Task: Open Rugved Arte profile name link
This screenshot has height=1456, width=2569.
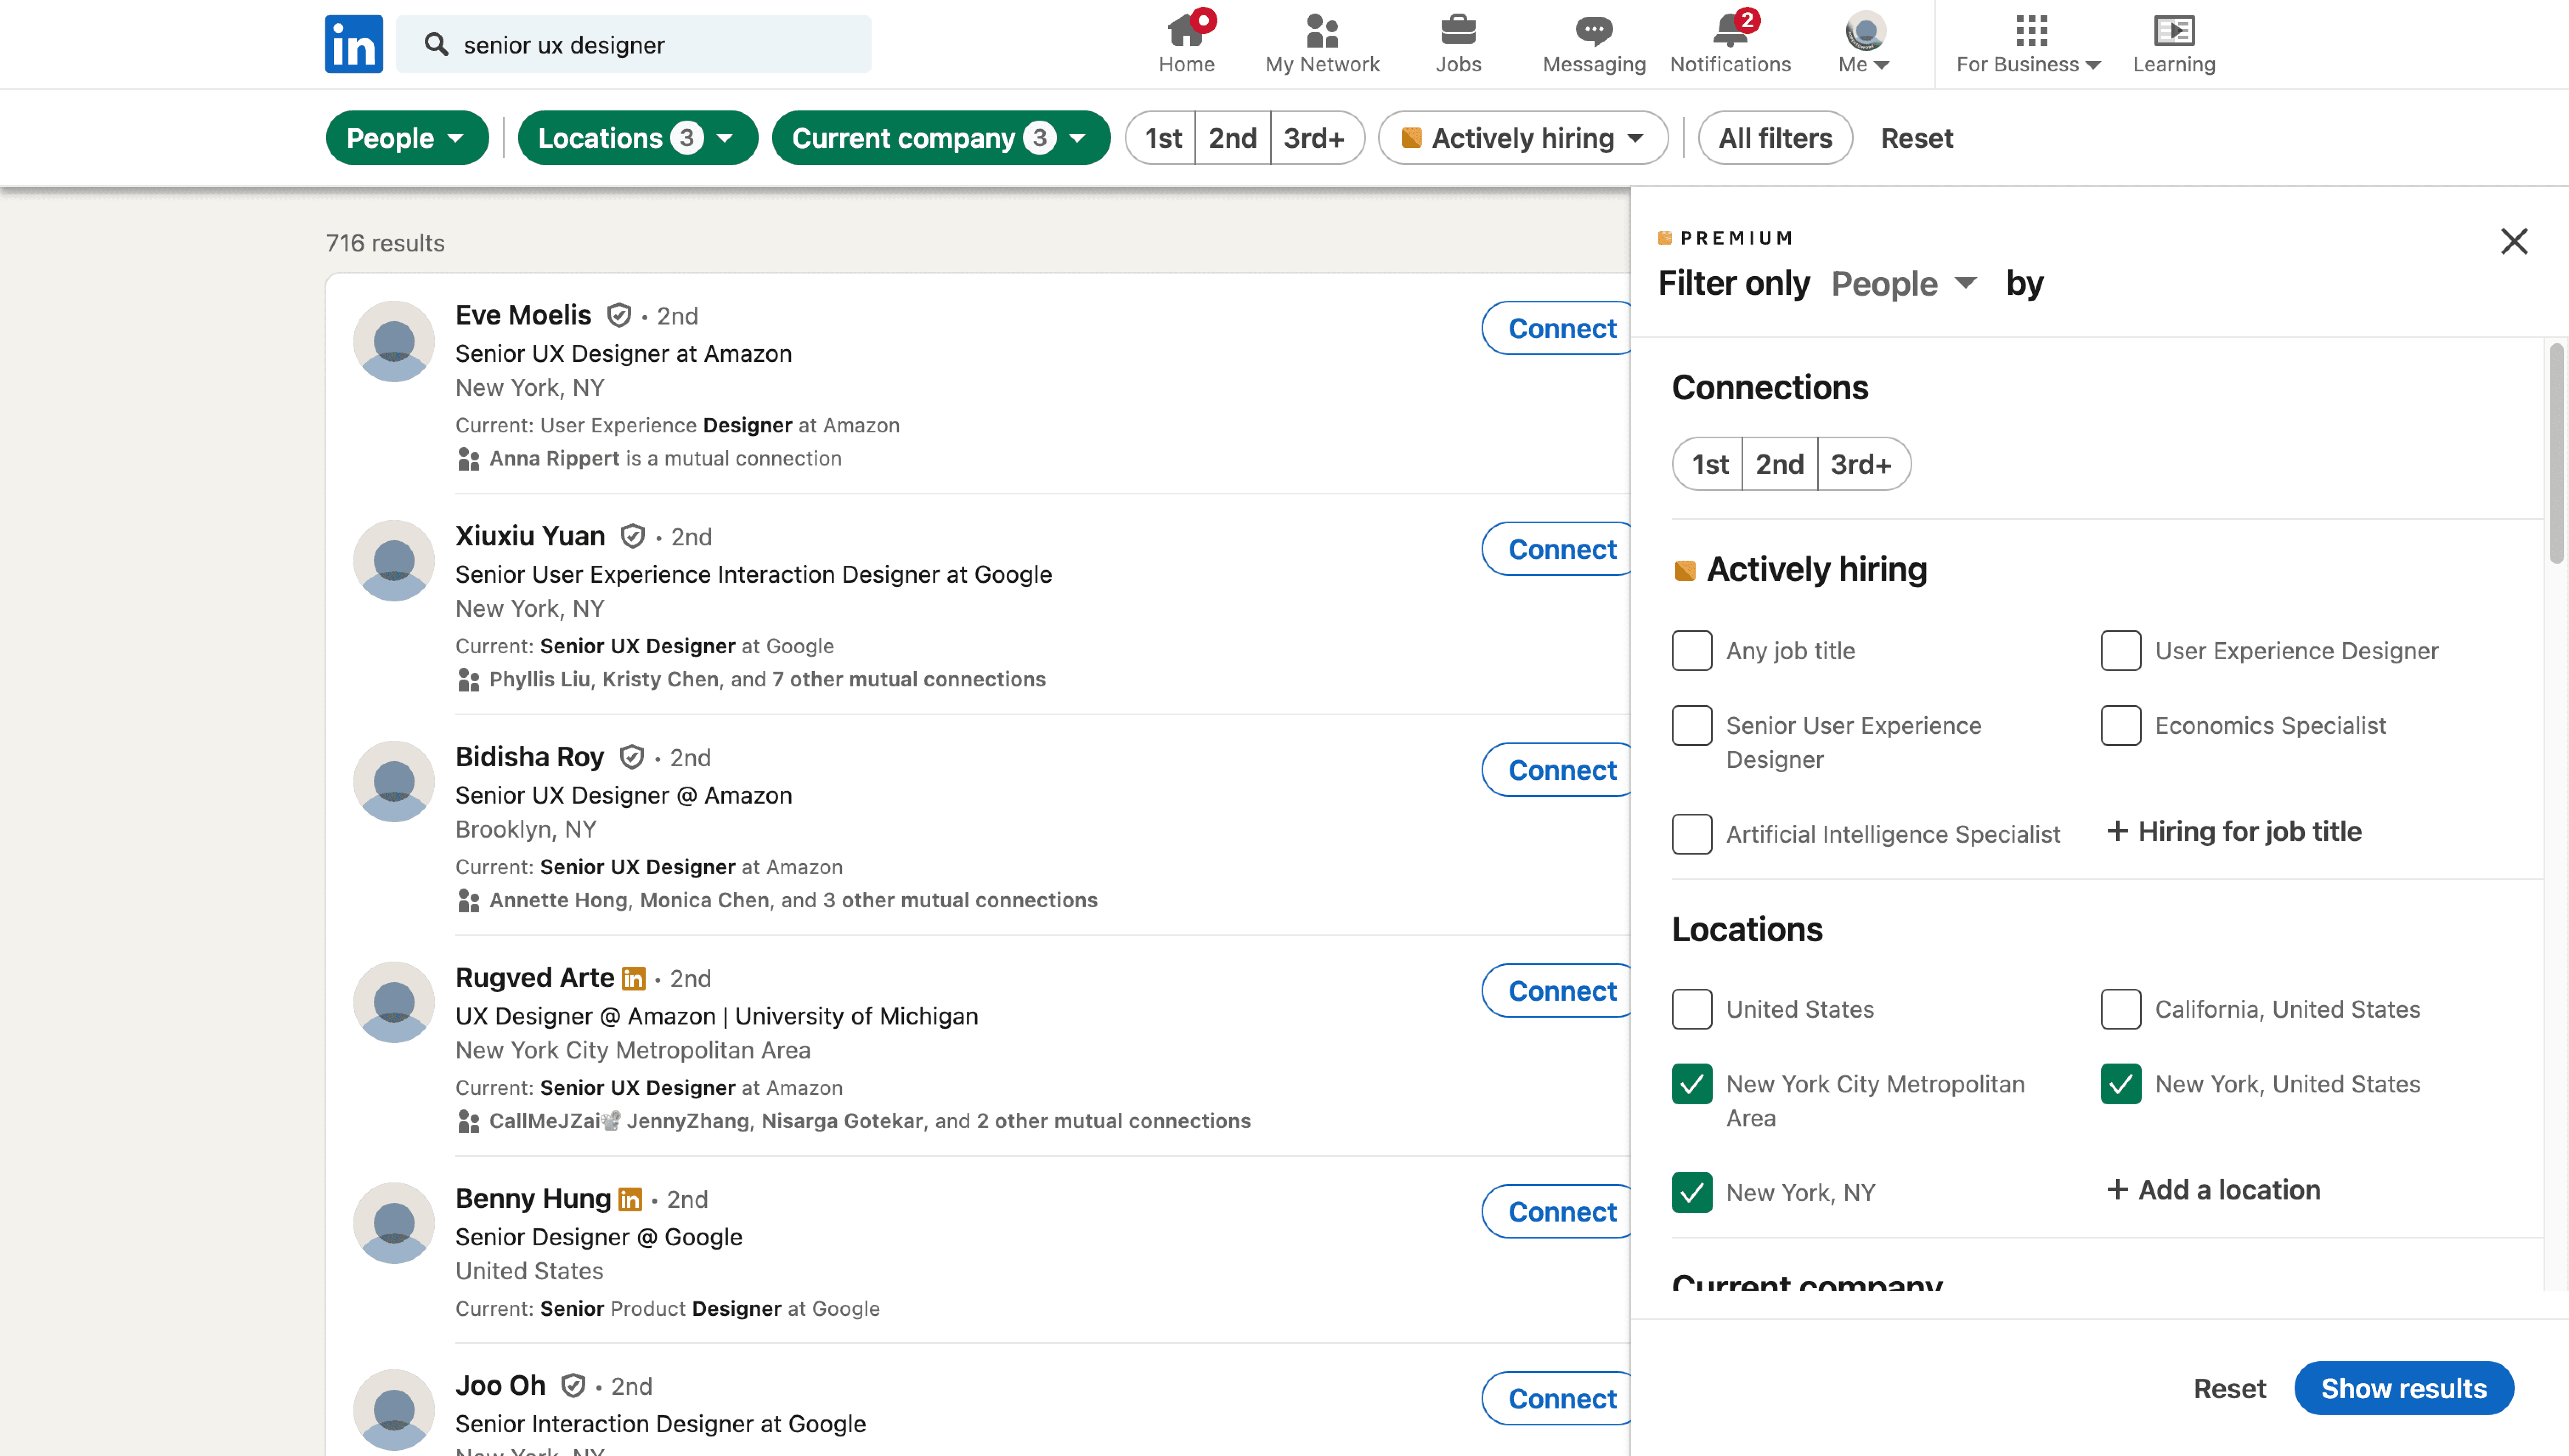Action: click(535, 978)
